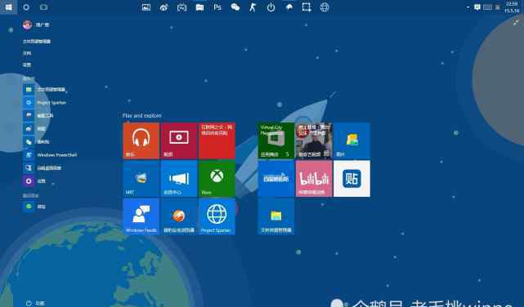Click the Windows Start button
This screenshot has height=307, width=524.
pos(9,7)
